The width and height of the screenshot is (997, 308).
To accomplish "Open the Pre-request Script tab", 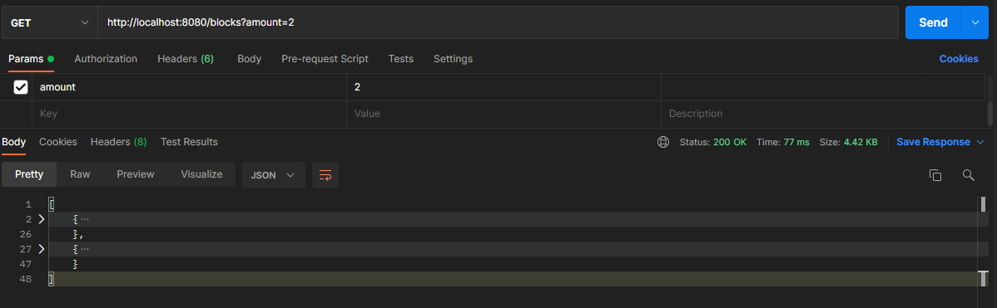I will point(325,59).
